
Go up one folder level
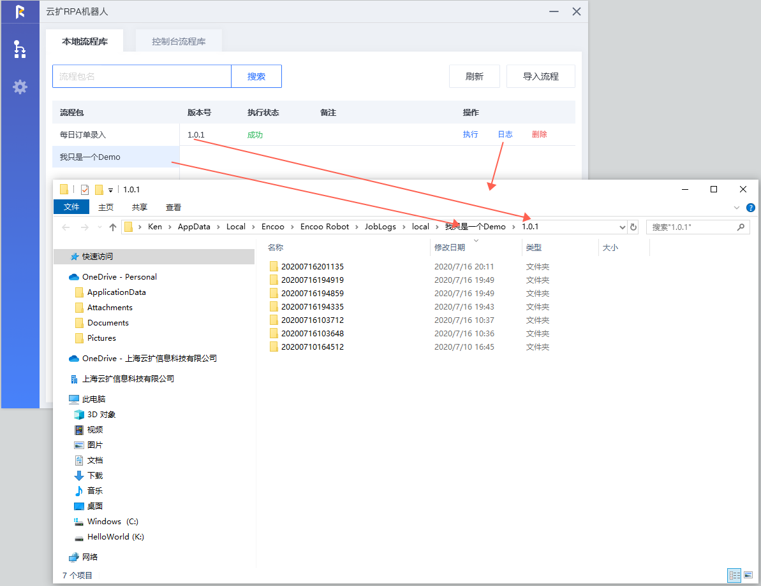(113, 227)
